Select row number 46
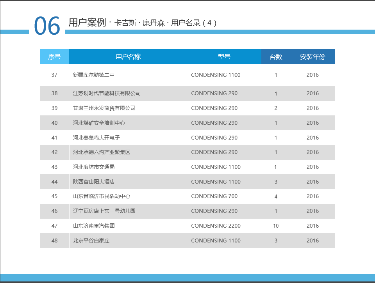The height and width of the screenshot is (283, 375). pyautogui.click(x=54, y=211)
